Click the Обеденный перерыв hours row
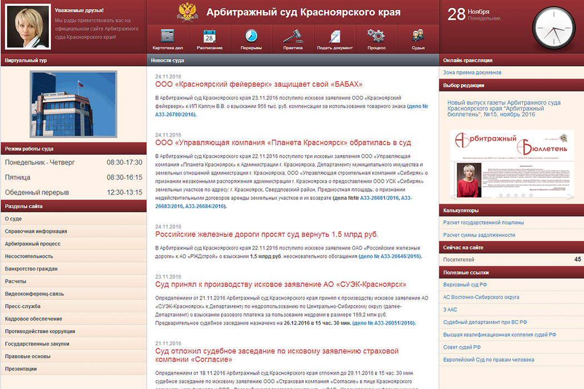The image size is (584, 389). tap(74, 192)
